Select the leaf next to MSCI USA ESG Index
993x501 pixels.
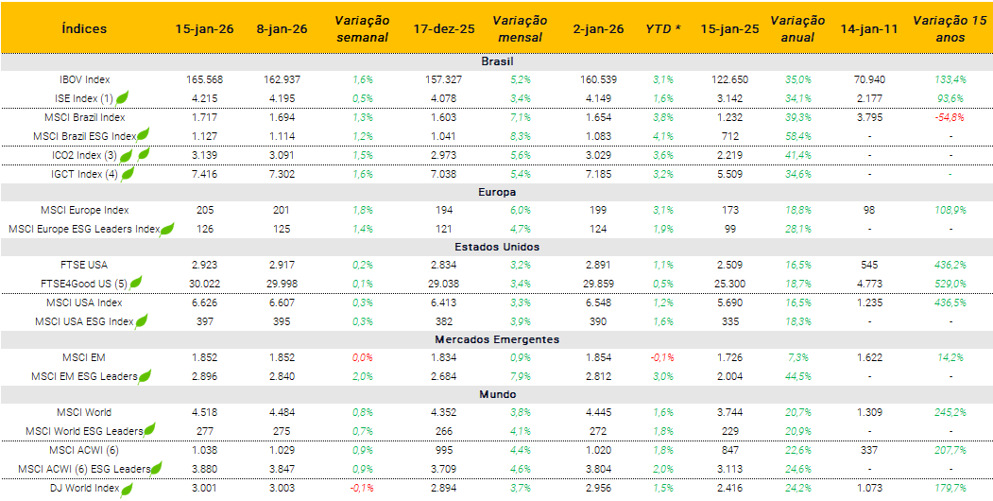[x=142, y=321]
